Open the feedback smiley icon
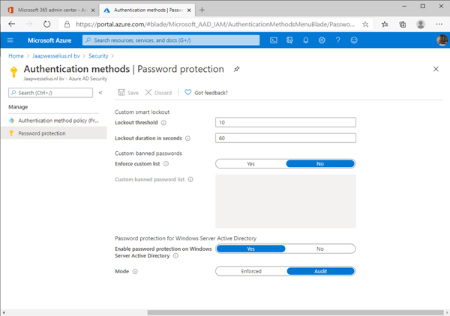The height and width of the screenshot is (316, 450). click(354, 40)
